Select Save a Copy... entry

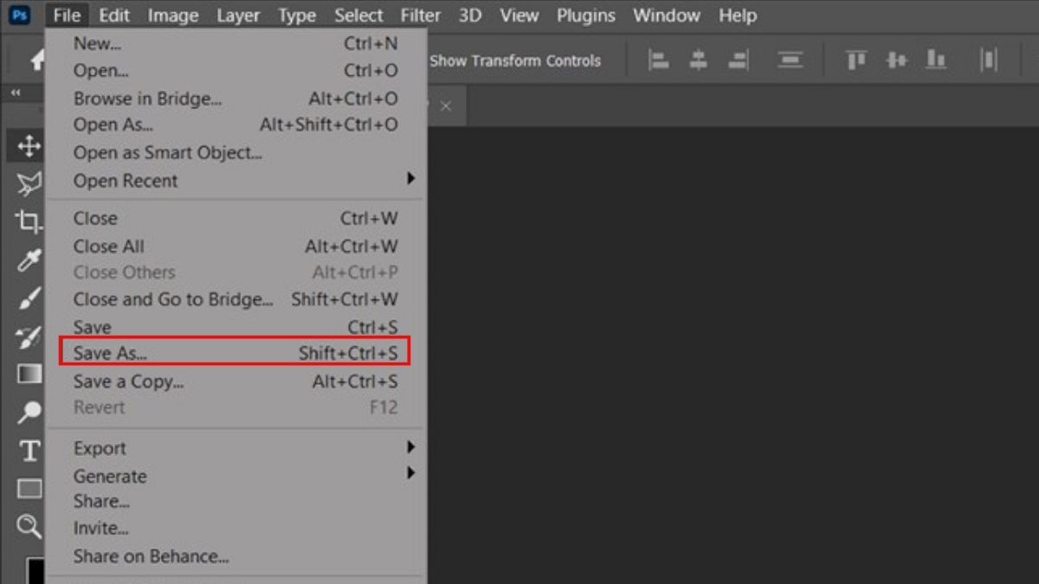click(234, 381)
